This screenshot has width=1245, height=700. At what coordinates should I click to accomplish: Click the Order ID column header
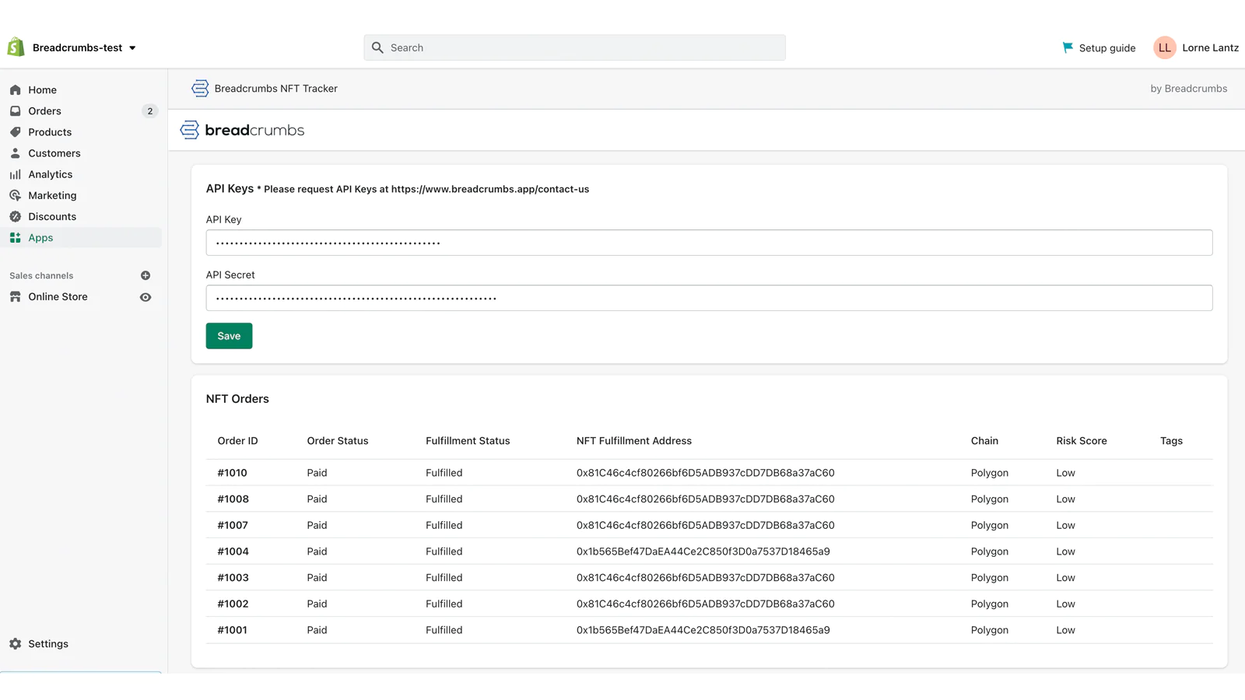coord(237,441)
